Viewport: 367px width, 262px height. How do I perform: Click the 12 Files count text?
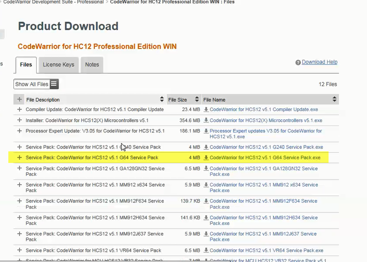point(328,84)
